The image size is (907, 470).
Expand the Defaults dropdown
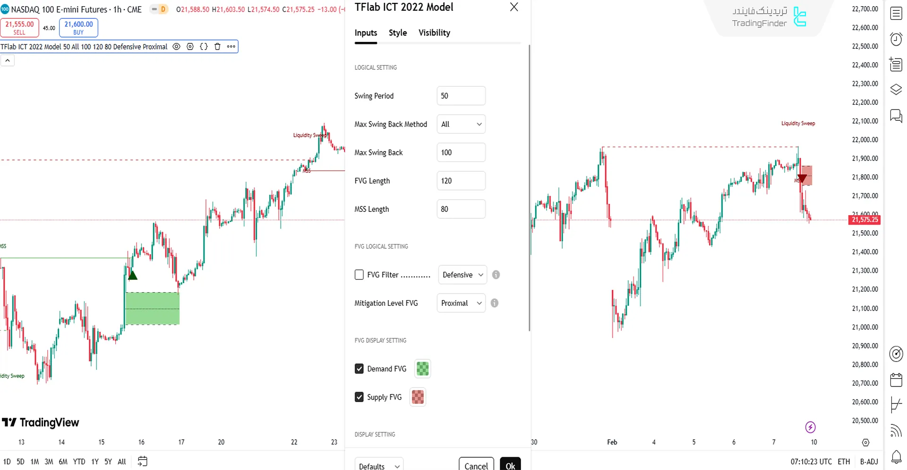379,466
